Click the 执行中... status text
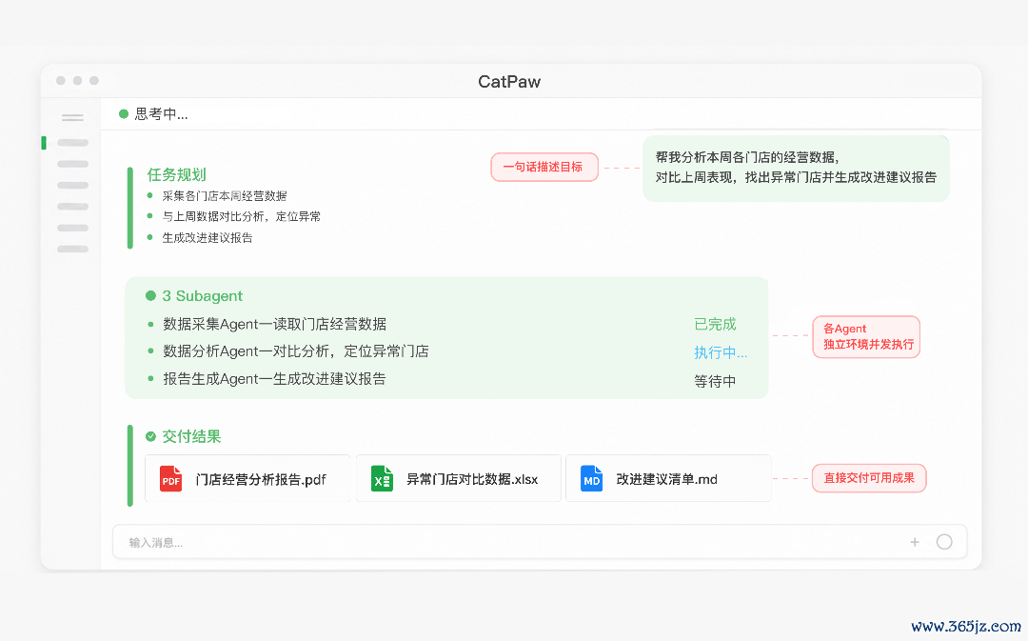1028x641 pixels. pyautogui.click(x=721, y=352)
